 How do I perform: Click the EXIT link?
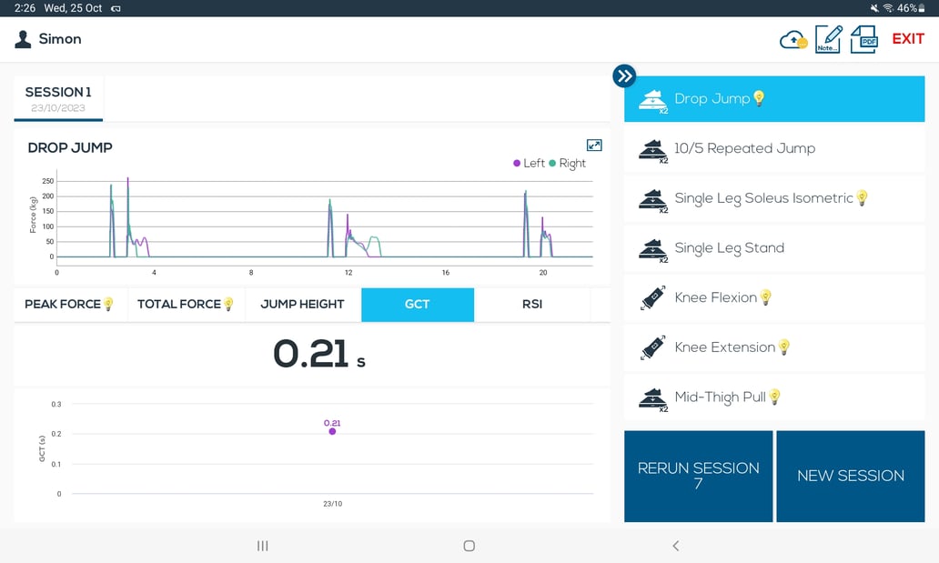pyautogui.click(x=908, y=39)
